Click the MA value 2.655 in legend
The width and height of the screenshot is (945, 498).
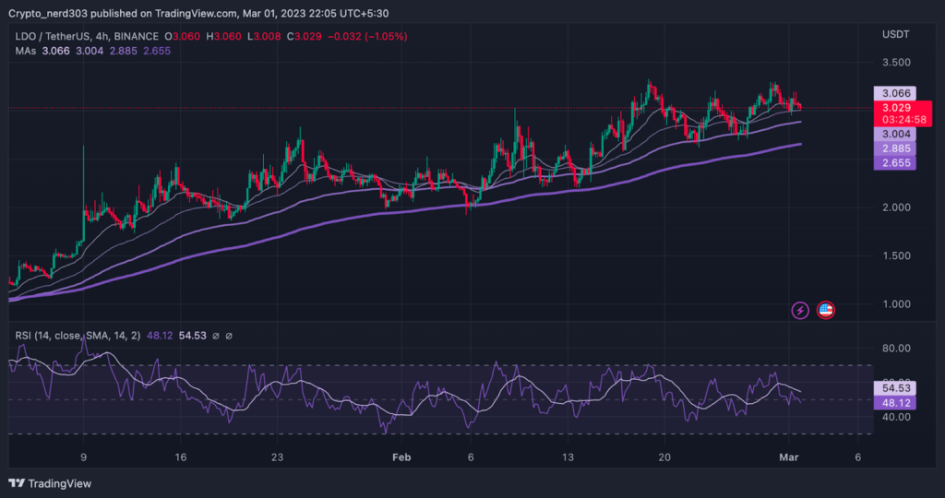[157, 52]
